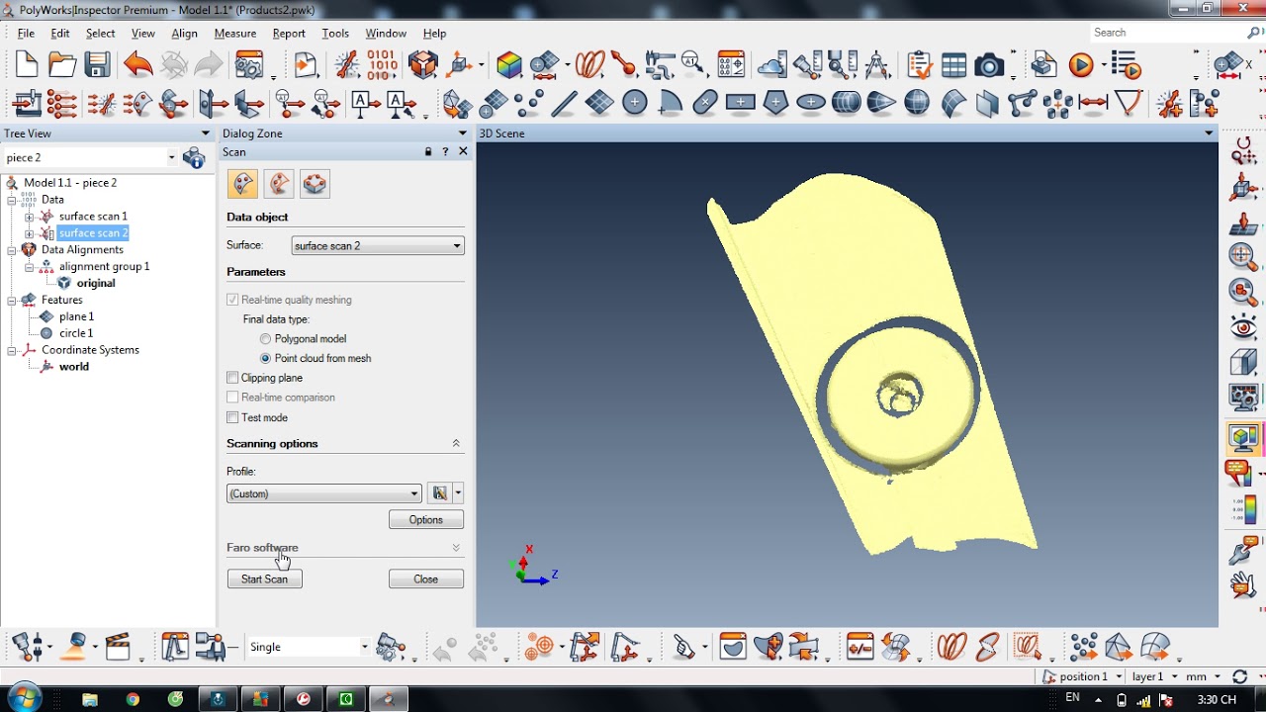This screenshot has width=1266, height=712.
Task: Click the eye visibility icon in right sidebar
Action: click(x=1243, y=326)
